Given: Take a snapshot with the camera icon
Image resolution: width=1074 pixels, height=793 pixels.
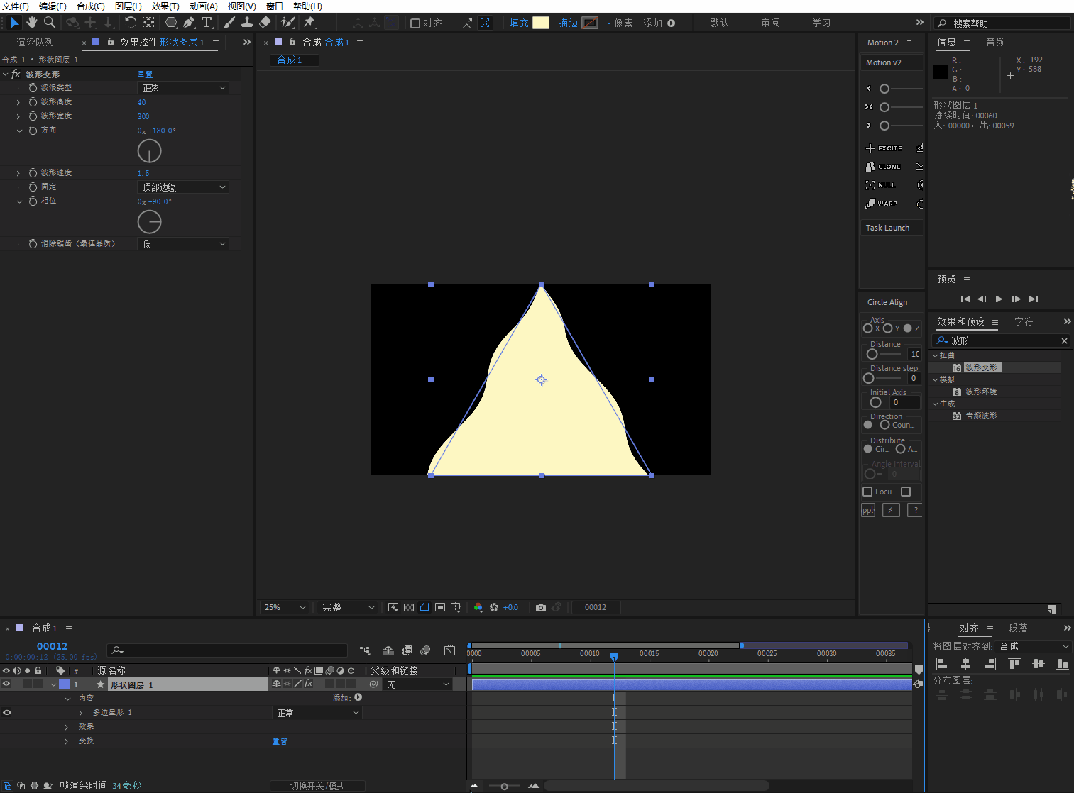Looking at the screenshot, I should pos(541,608).
